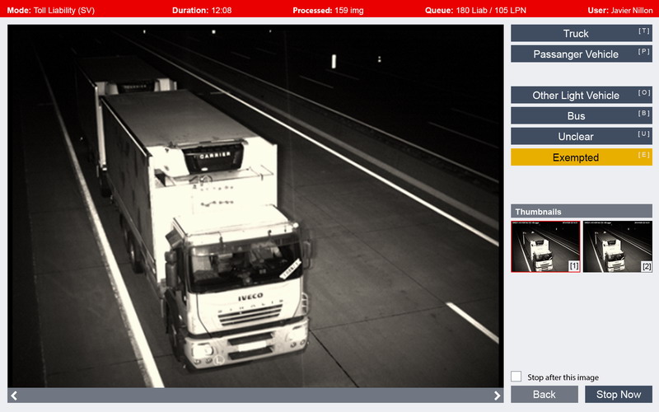Select the yellow Exempted button
The image size is (659, 412).
582,157
